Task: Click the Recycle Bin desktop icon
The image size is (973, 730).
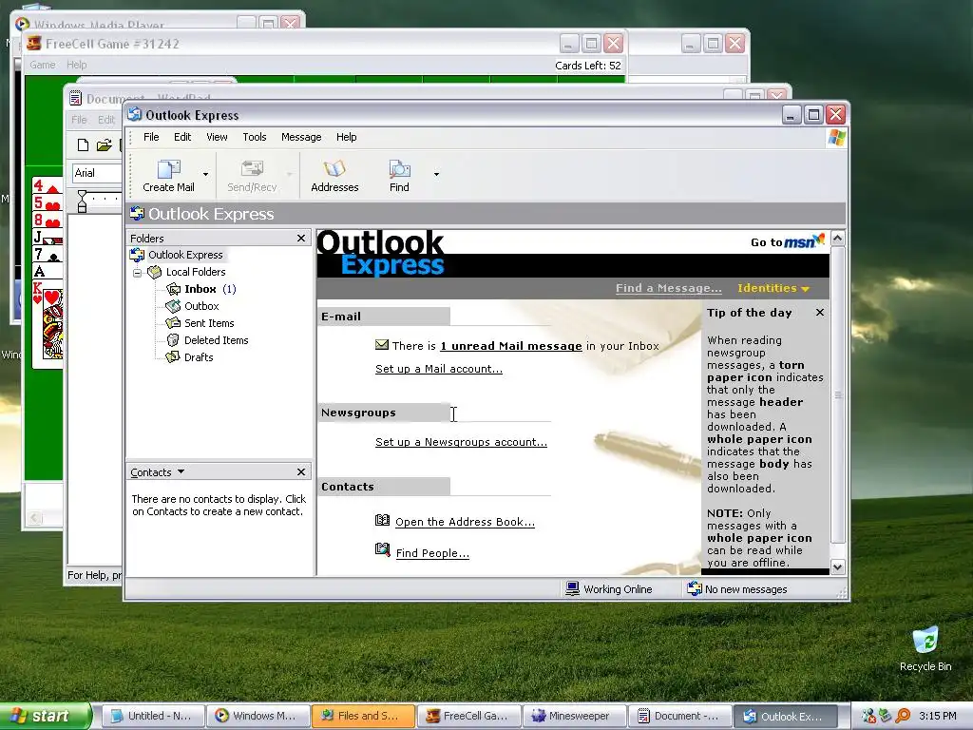Action: point(925,648)
